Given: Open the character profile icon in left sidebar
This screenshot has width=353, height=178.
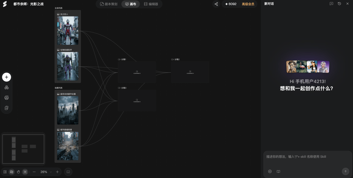Looking at the screenshot, I should click(x=7, y=98).
